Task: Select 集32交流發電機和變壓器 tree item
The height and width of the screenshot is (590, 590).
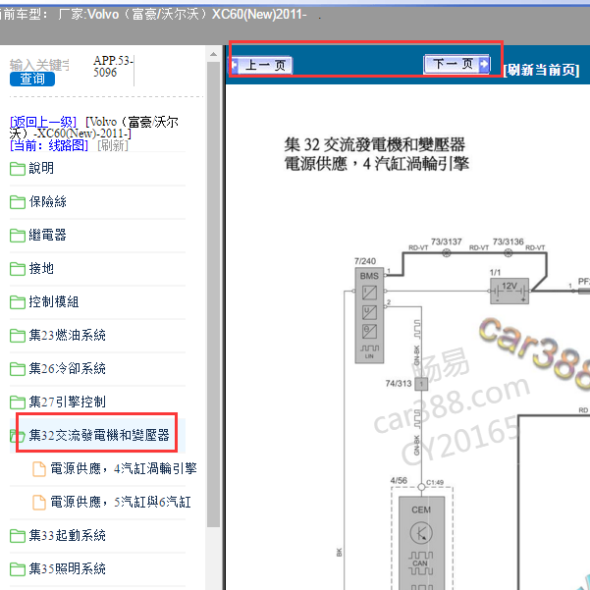Action: (x=99, y=435)
